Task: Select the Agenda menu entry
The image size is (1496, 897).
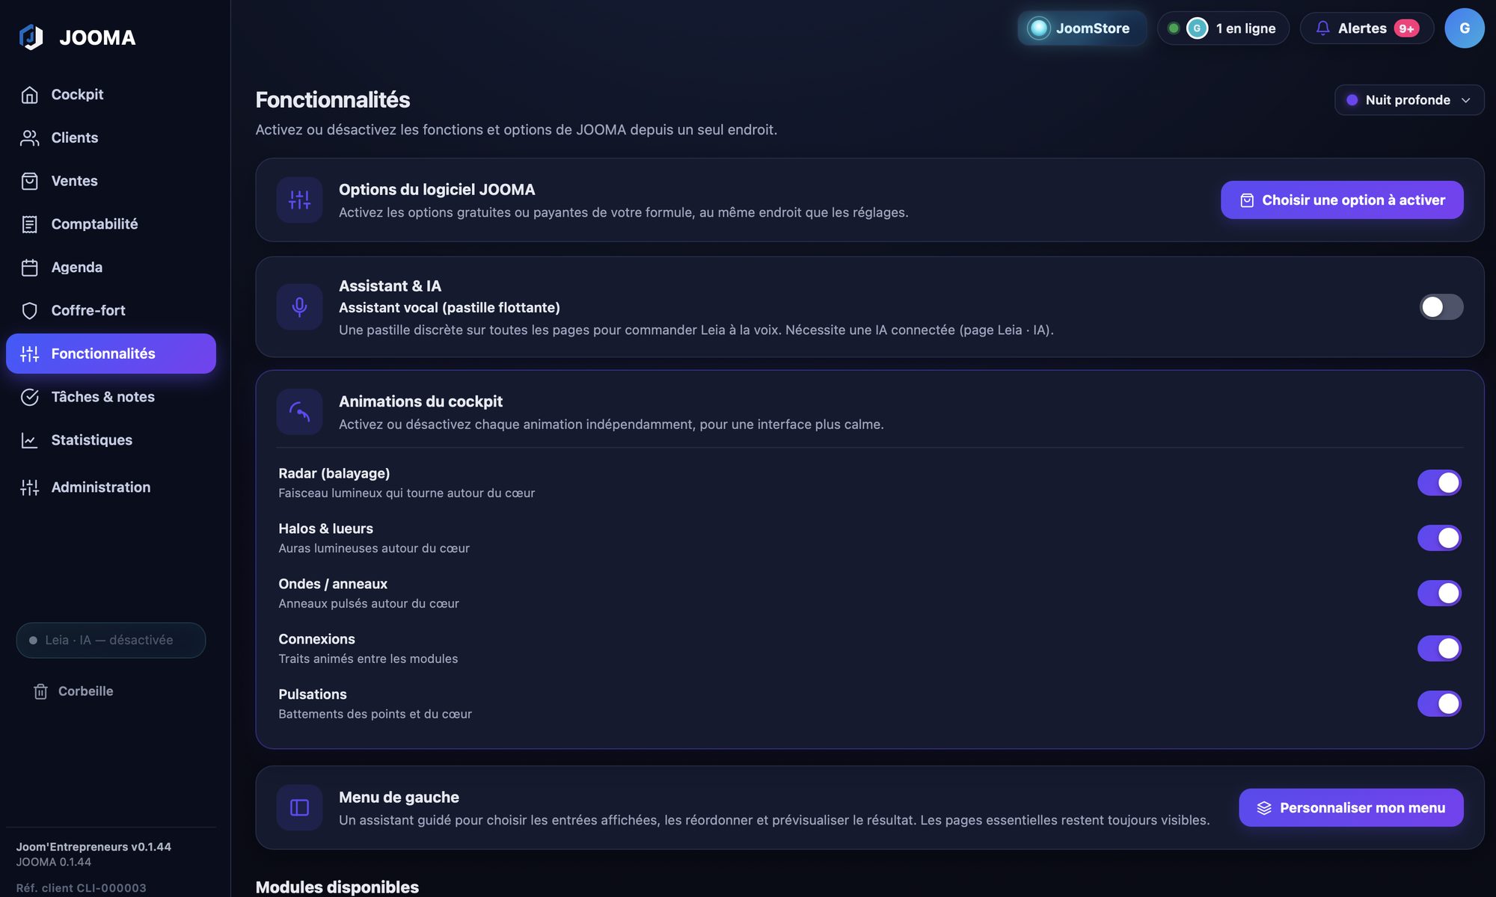Action: click(111, 268)
